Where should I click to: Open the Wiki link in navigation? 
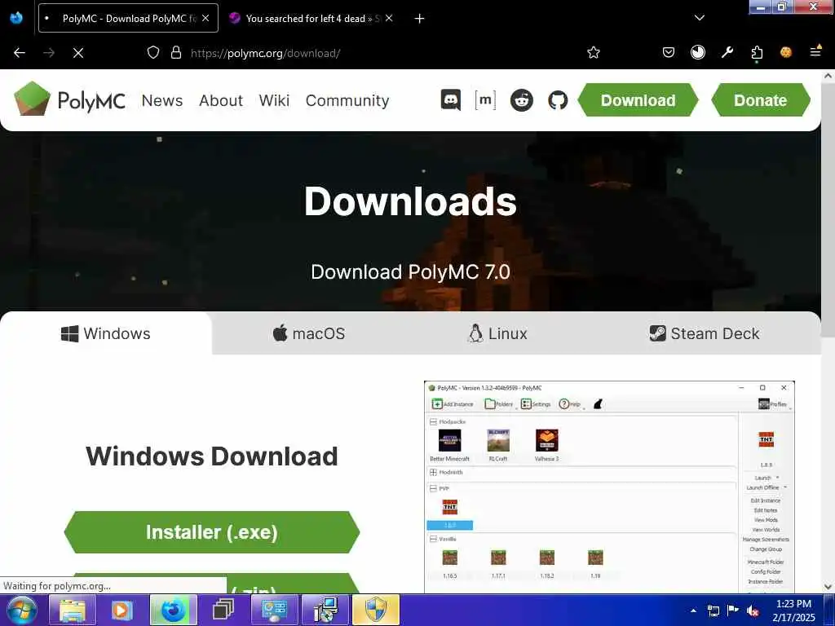(x=274, y=100)
